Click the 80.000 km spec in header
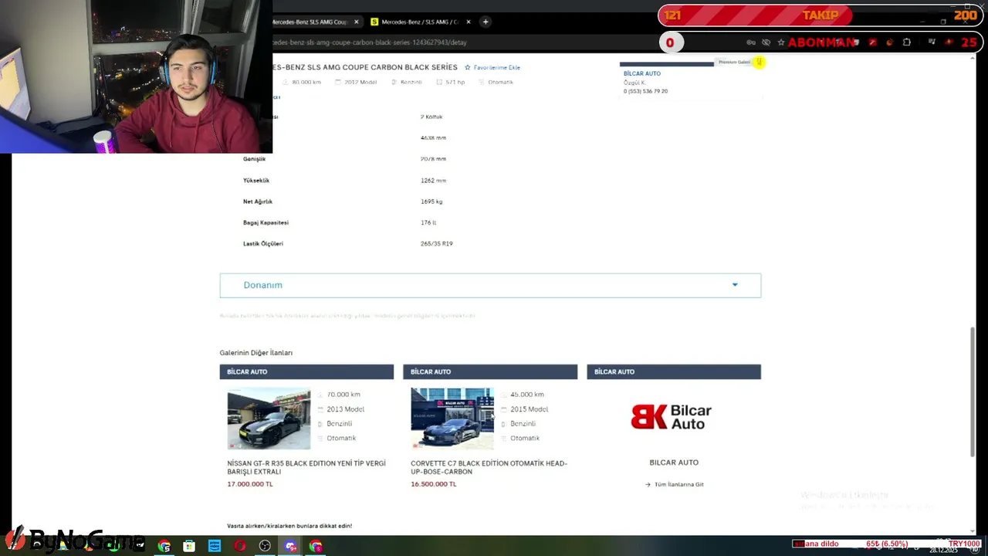 [x=306, y=82]
